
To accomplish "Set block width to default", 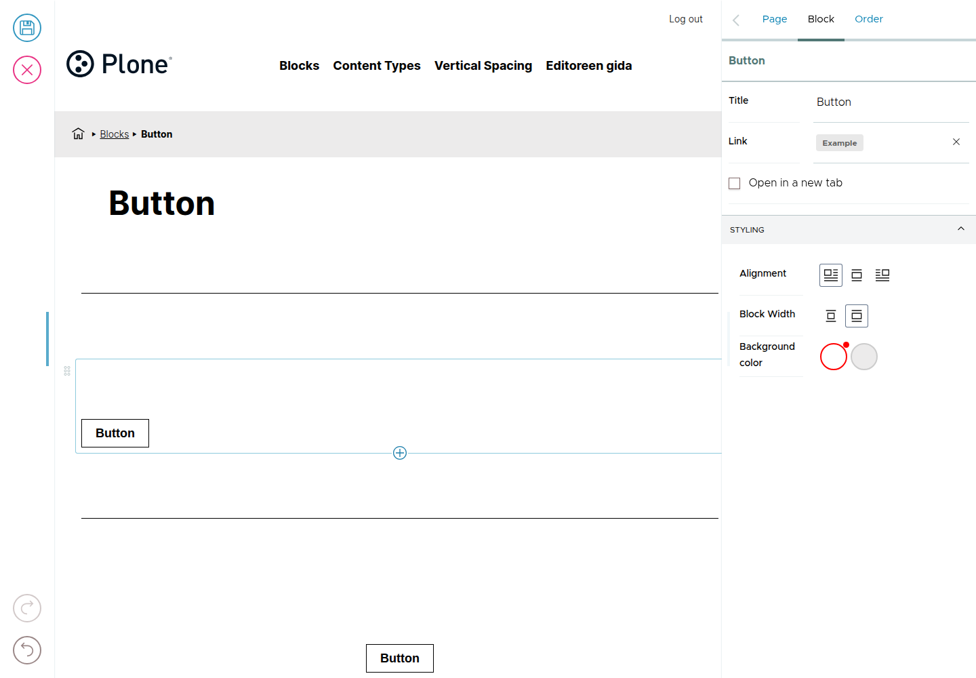I will 857,315.
